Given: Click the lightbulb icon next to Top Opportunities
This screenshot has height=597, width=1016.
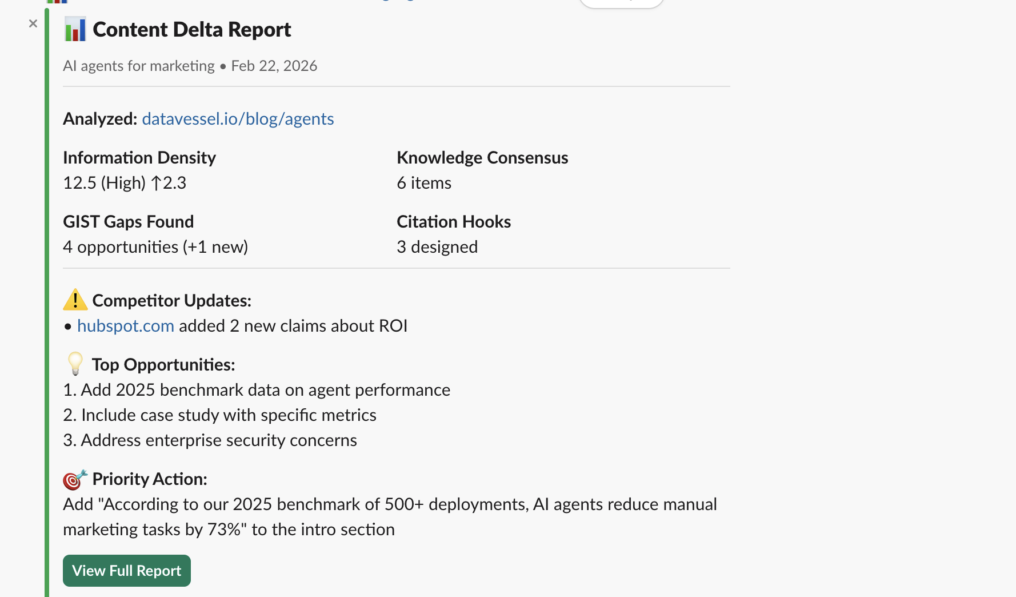Looking at the screenshot, I should (74, 364).
